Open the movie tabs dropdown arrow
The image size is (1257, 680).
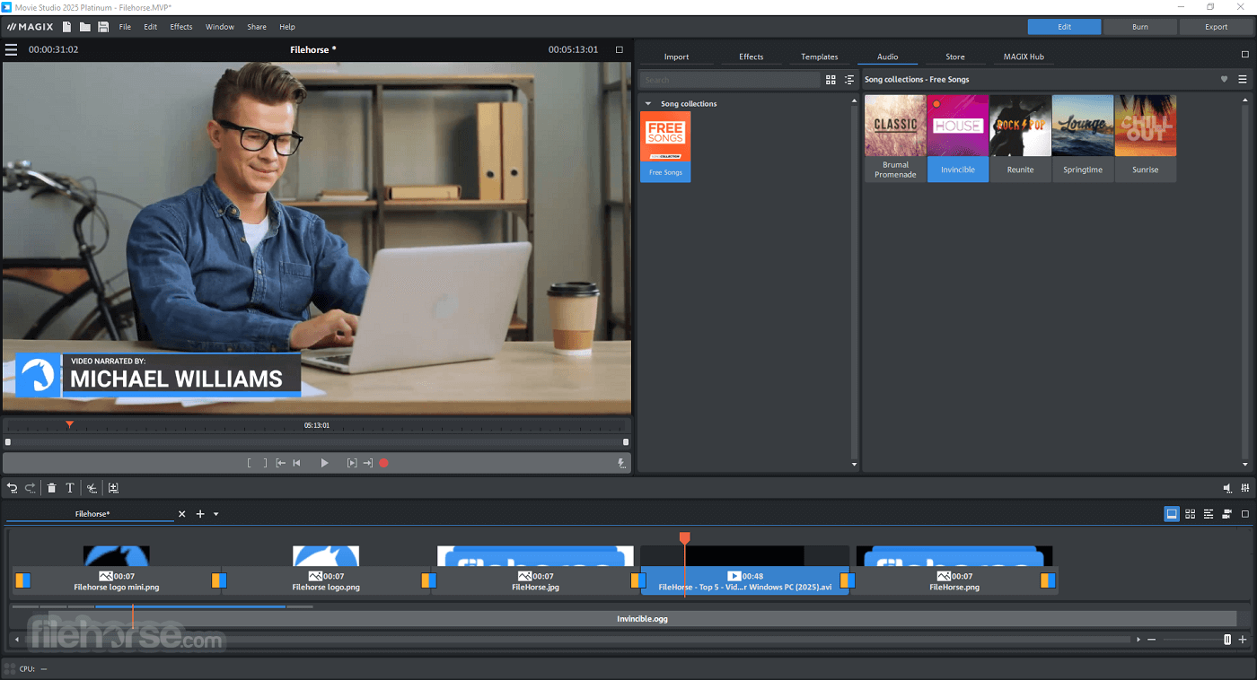tap(216, 514)
